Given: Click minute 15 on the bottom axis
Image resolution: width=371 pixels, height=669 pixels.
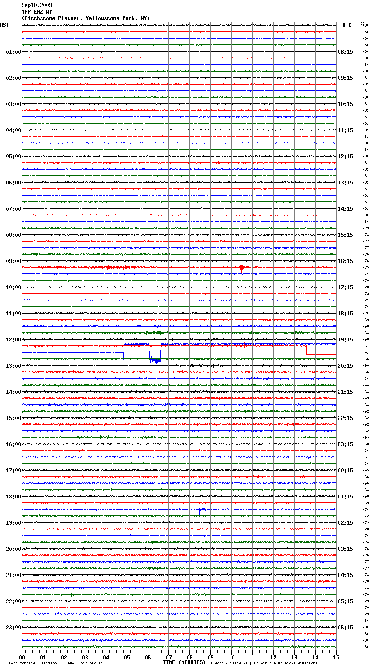Looking at the screenshot, I should click(336, 657).
